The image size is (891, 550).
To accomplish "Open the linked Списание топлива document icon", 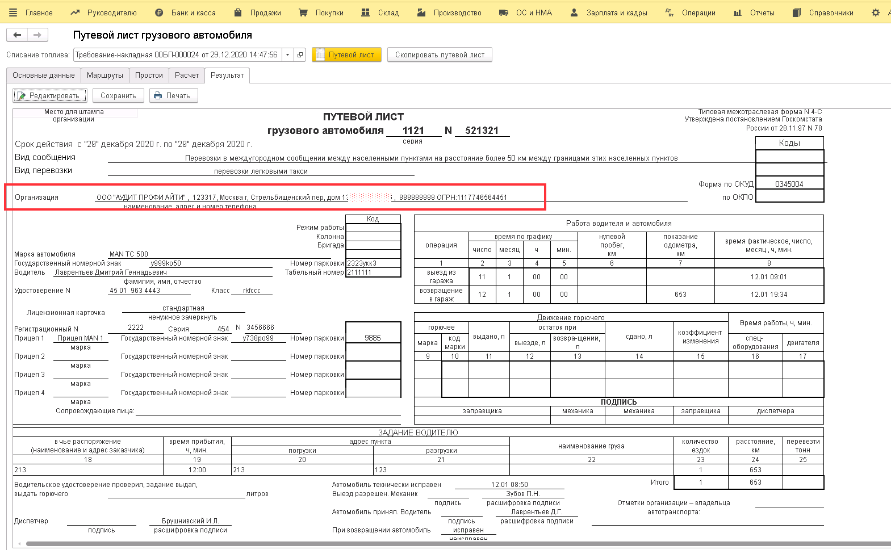I will (300, 55).
